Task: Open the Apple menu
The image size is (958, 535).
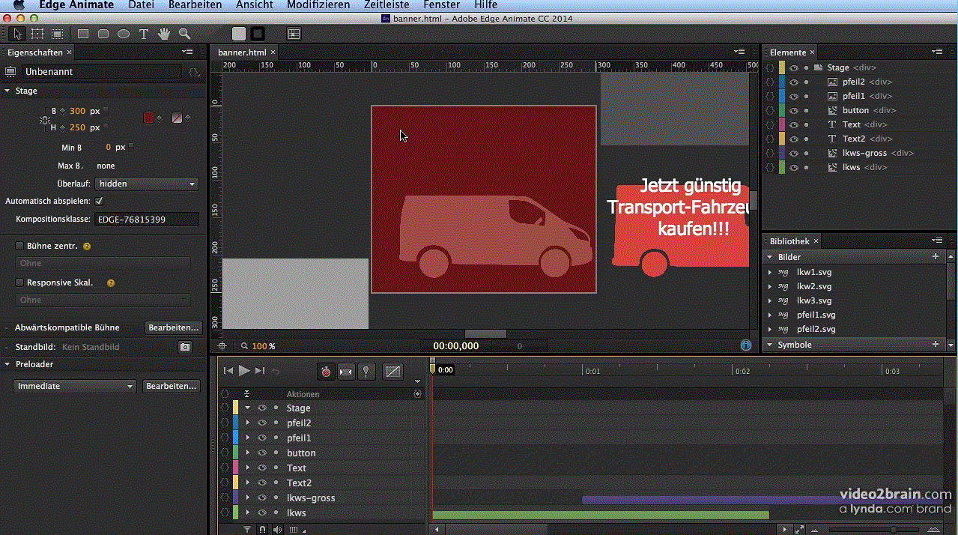Action: tap(19, 5)
